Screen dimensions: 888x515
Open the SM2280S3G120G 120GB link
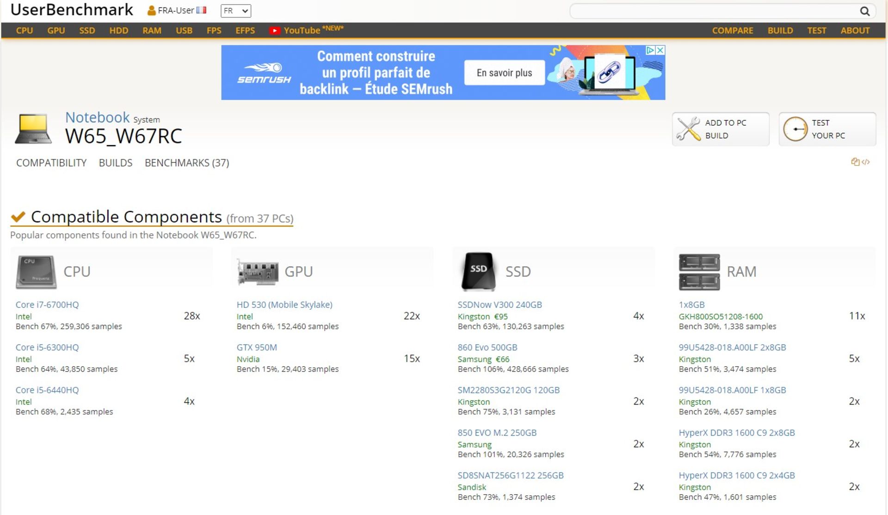click(x=509, y=390)
